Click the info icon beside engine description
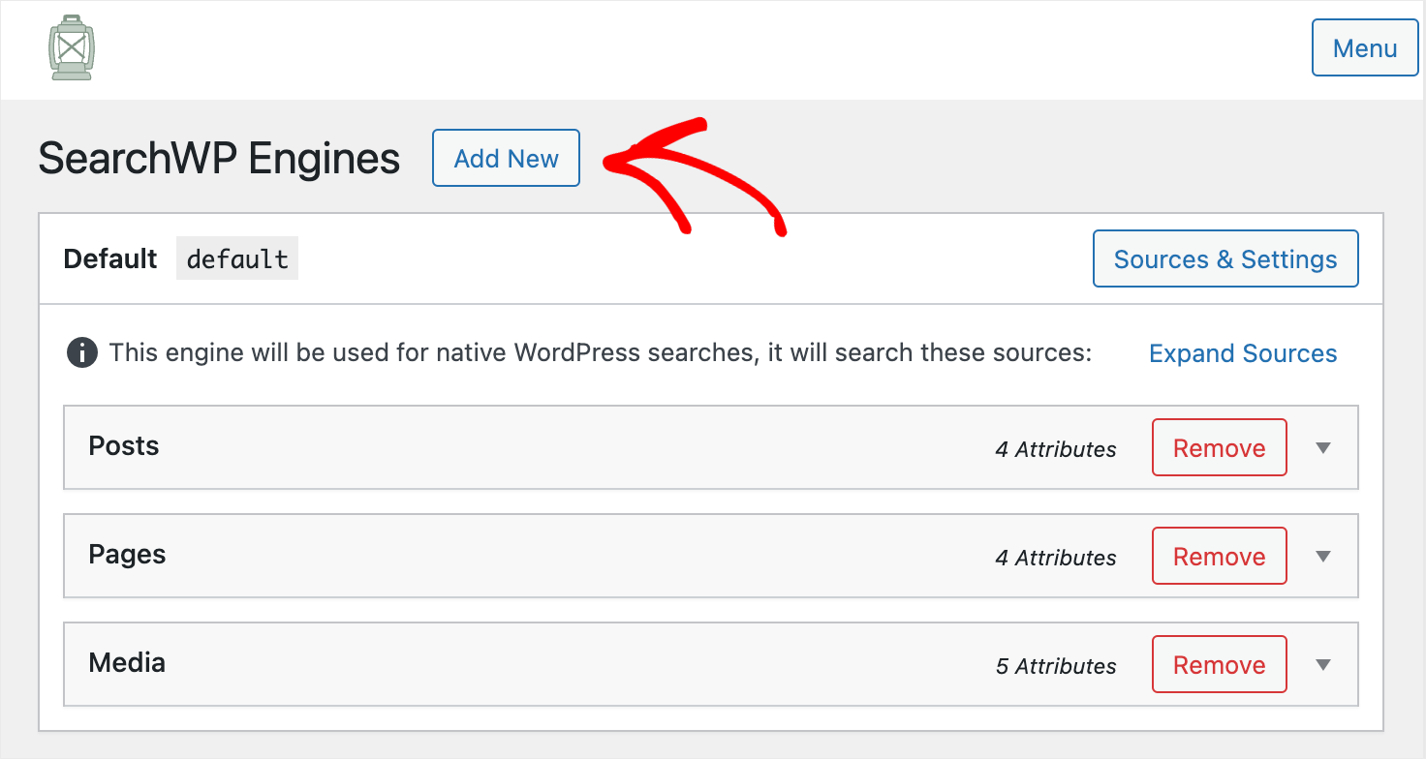The image size is (1426, 759). (x=82, y=353)
